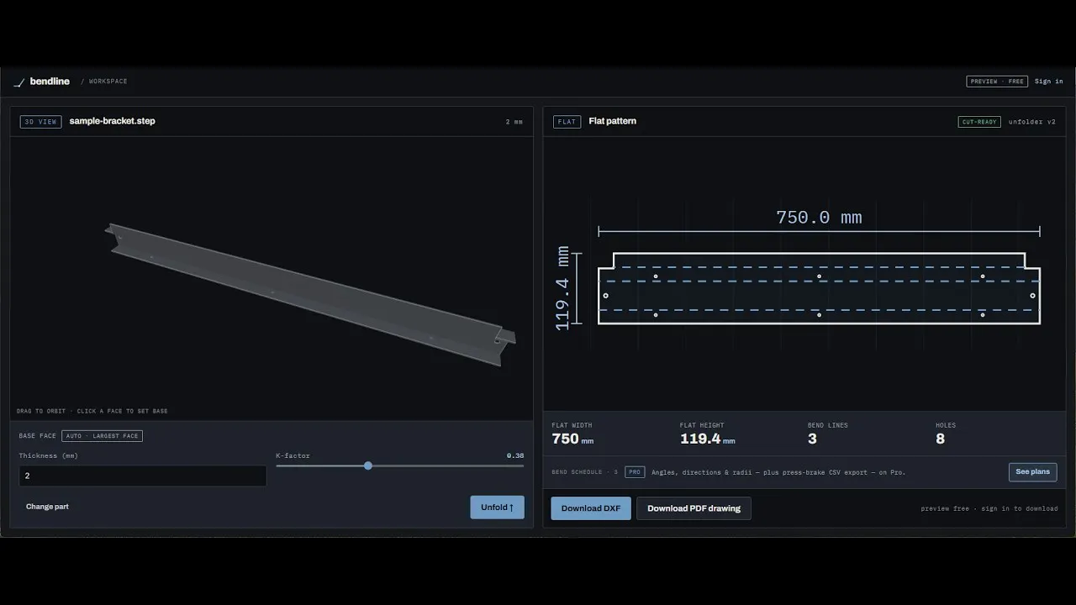Screen dimensions: 1076x605
Task: Click 119.4 mm vertical dimension label
Action: 563,288
